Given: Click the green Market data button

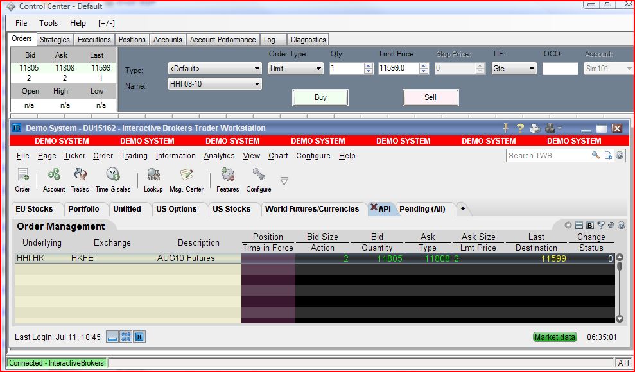Looking at the screenshot, I should pos(555,337).
